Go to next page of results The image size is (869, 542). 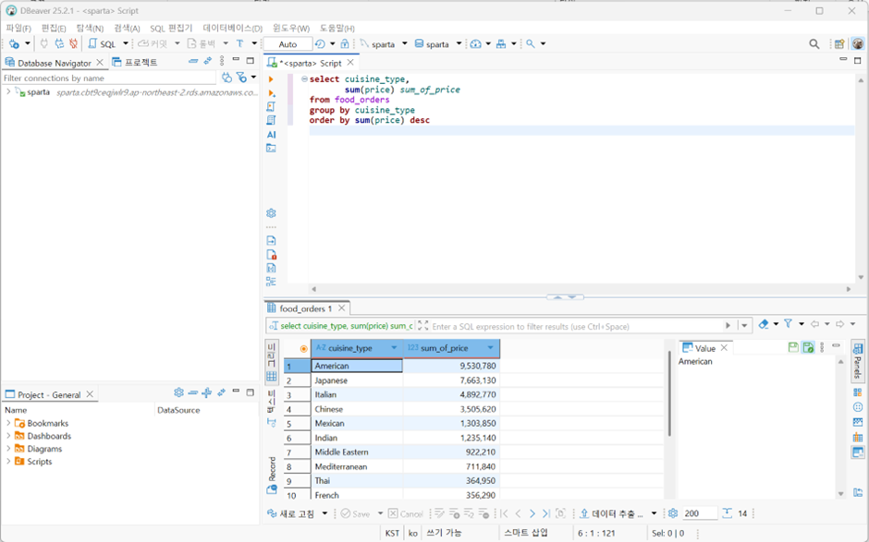532,513
